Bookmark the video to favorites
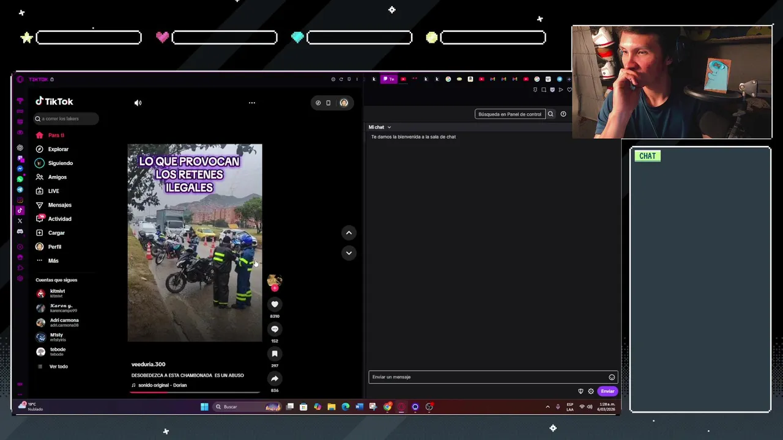The height and width of the screenshot is (440, 783). pyautogui.click(x=275, y=354)
